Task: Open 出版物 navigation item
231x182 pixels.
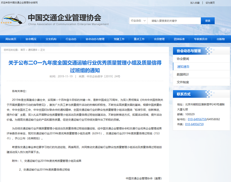Action: coord(221,39)
